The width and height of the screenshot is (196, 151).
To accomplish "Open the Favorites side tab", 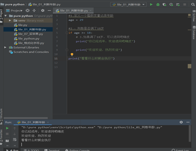I will pyautogui.click(x=1, y=137).
